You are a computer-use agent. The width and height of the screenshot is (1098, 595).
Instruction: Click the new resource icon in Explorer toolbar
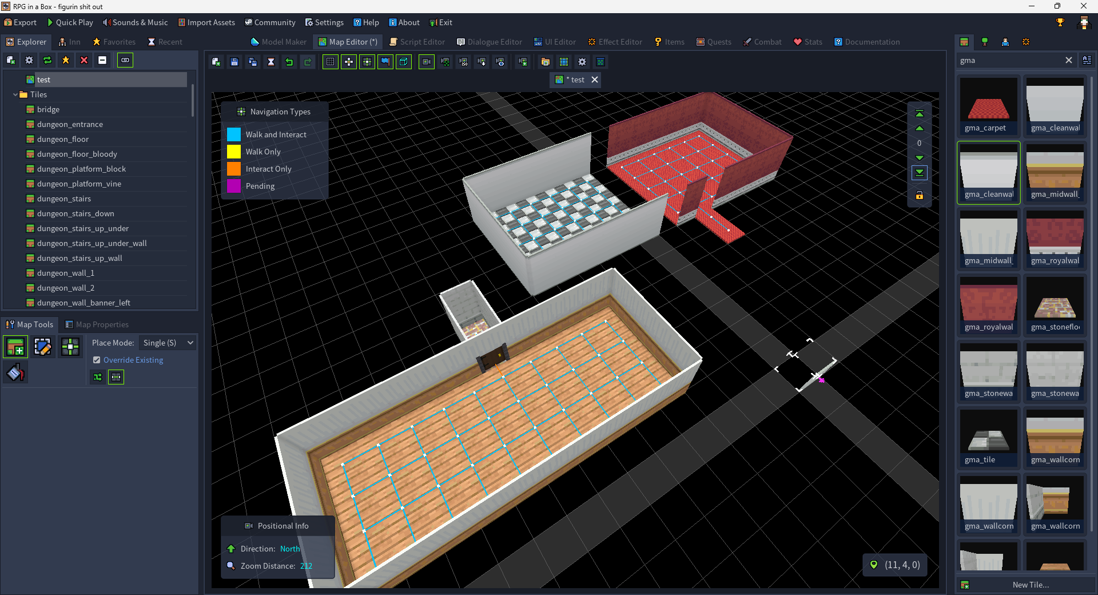(x=11, y=60)
